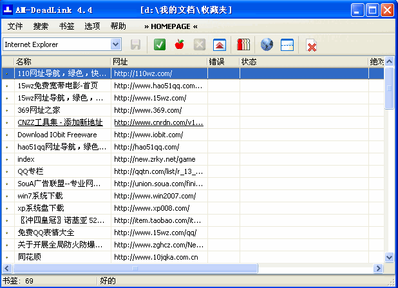Screen dimensions: 398x288
Task: Open the 选项 menu
Action: [92, 26]
